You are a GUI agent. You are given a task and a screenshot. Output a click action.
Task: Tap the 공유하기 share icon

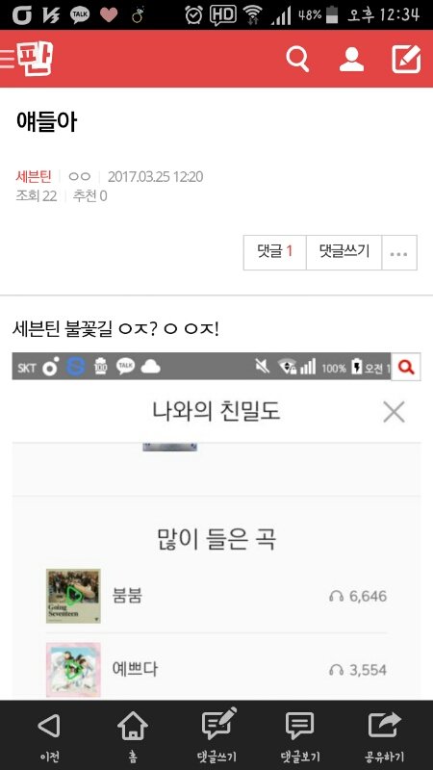[384, 734]
